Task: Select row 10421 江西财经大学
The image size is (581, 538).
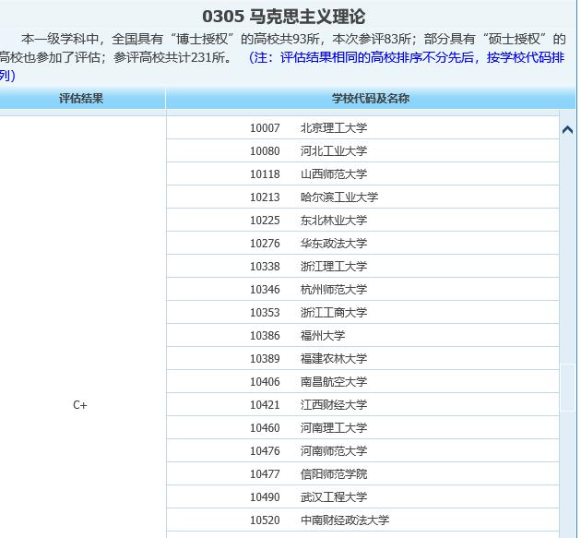Action: [x=362, y=404]
